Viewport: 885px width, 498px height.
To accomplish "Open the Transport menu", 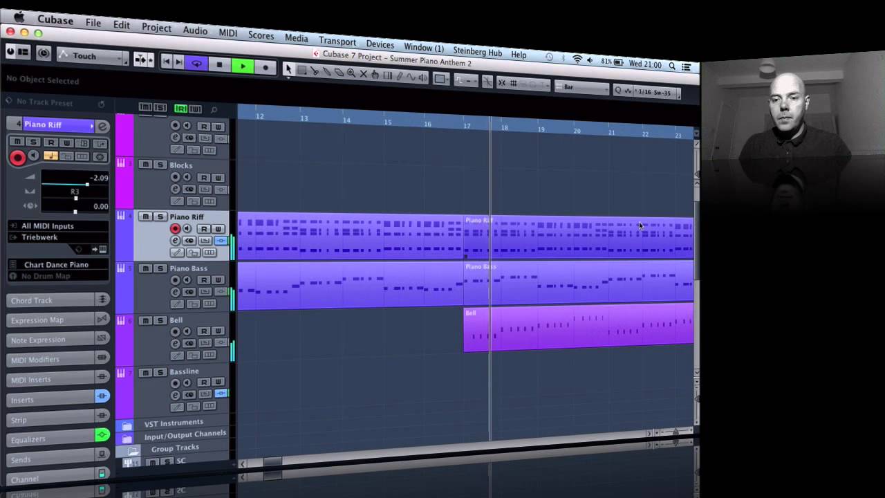I will pyautogui.click(x=337, y=41).
